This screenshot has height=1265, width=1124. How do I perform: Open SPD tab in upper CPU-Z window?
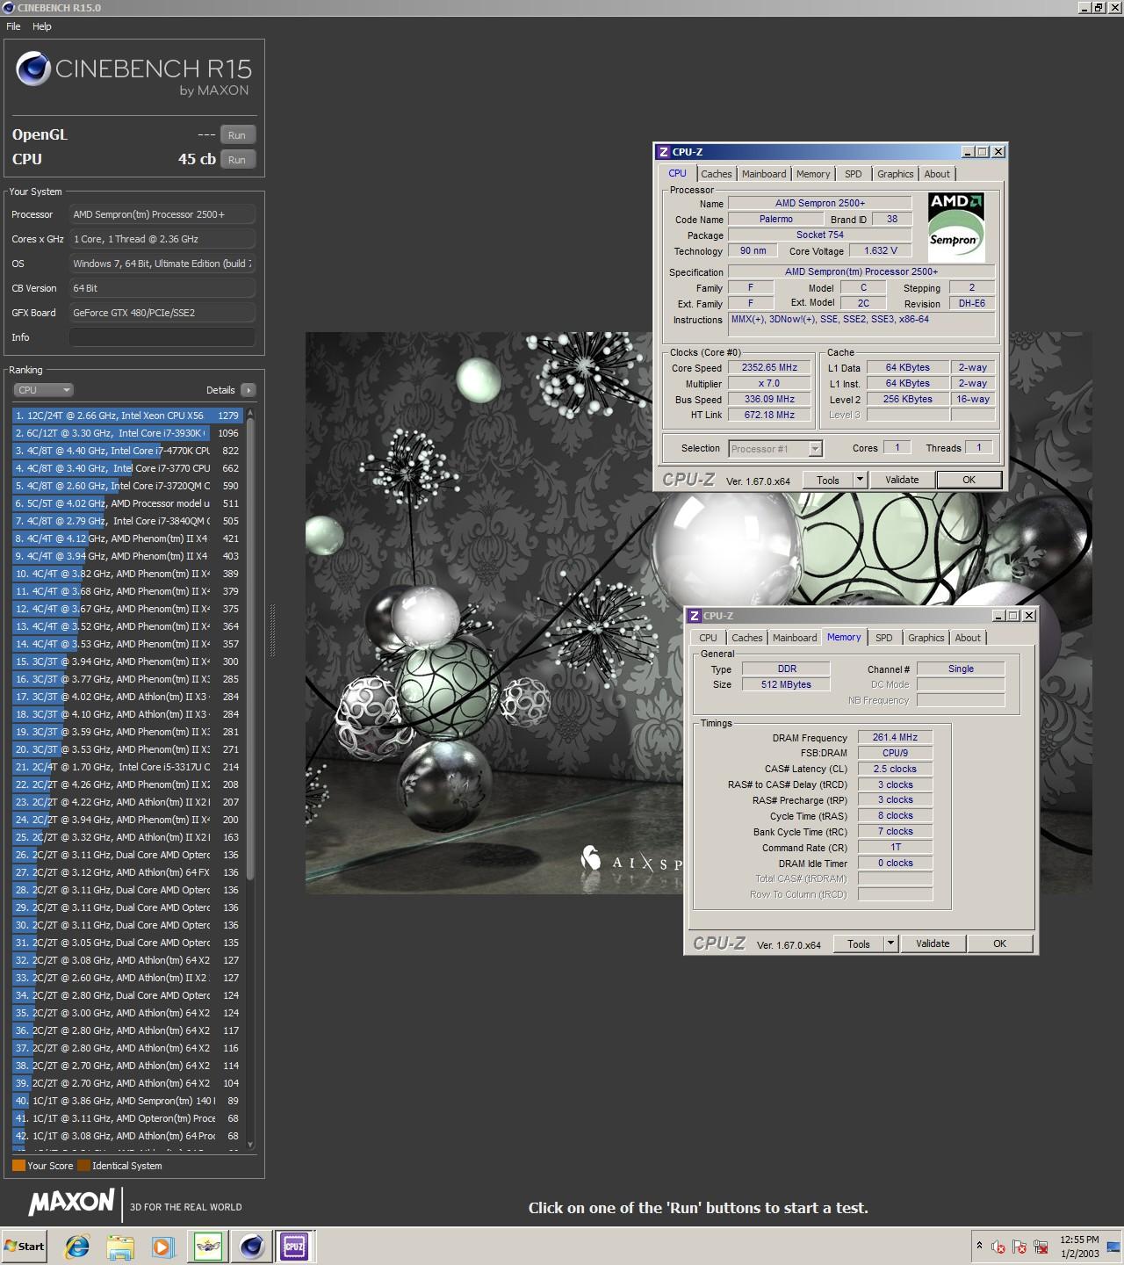coord(854,174)
